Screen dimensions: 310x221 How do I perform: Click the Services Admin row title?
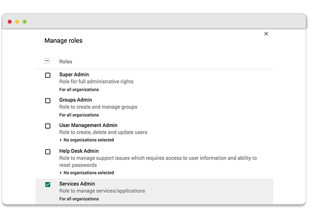[x=77, y=184]
